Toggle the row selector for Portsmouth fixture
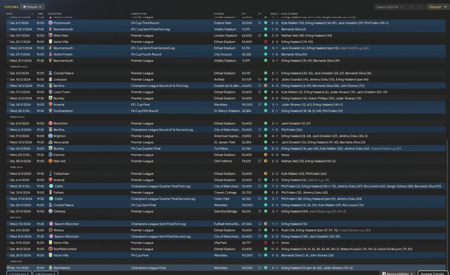The width and height of the screenshot is (450, 275). click(x=8, y=23)
